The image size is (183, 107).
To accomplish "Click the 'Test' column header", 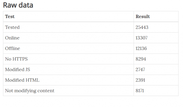I will (10, 17).
